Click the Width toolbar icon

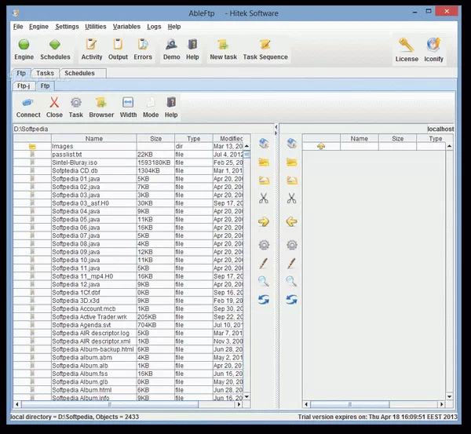128,103
